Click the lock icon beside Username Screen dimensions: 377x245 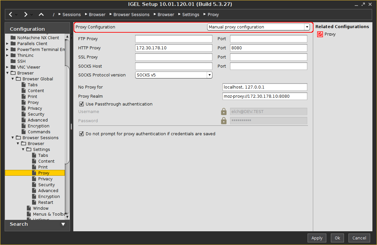pyautogui.click(x=224, y=112)
